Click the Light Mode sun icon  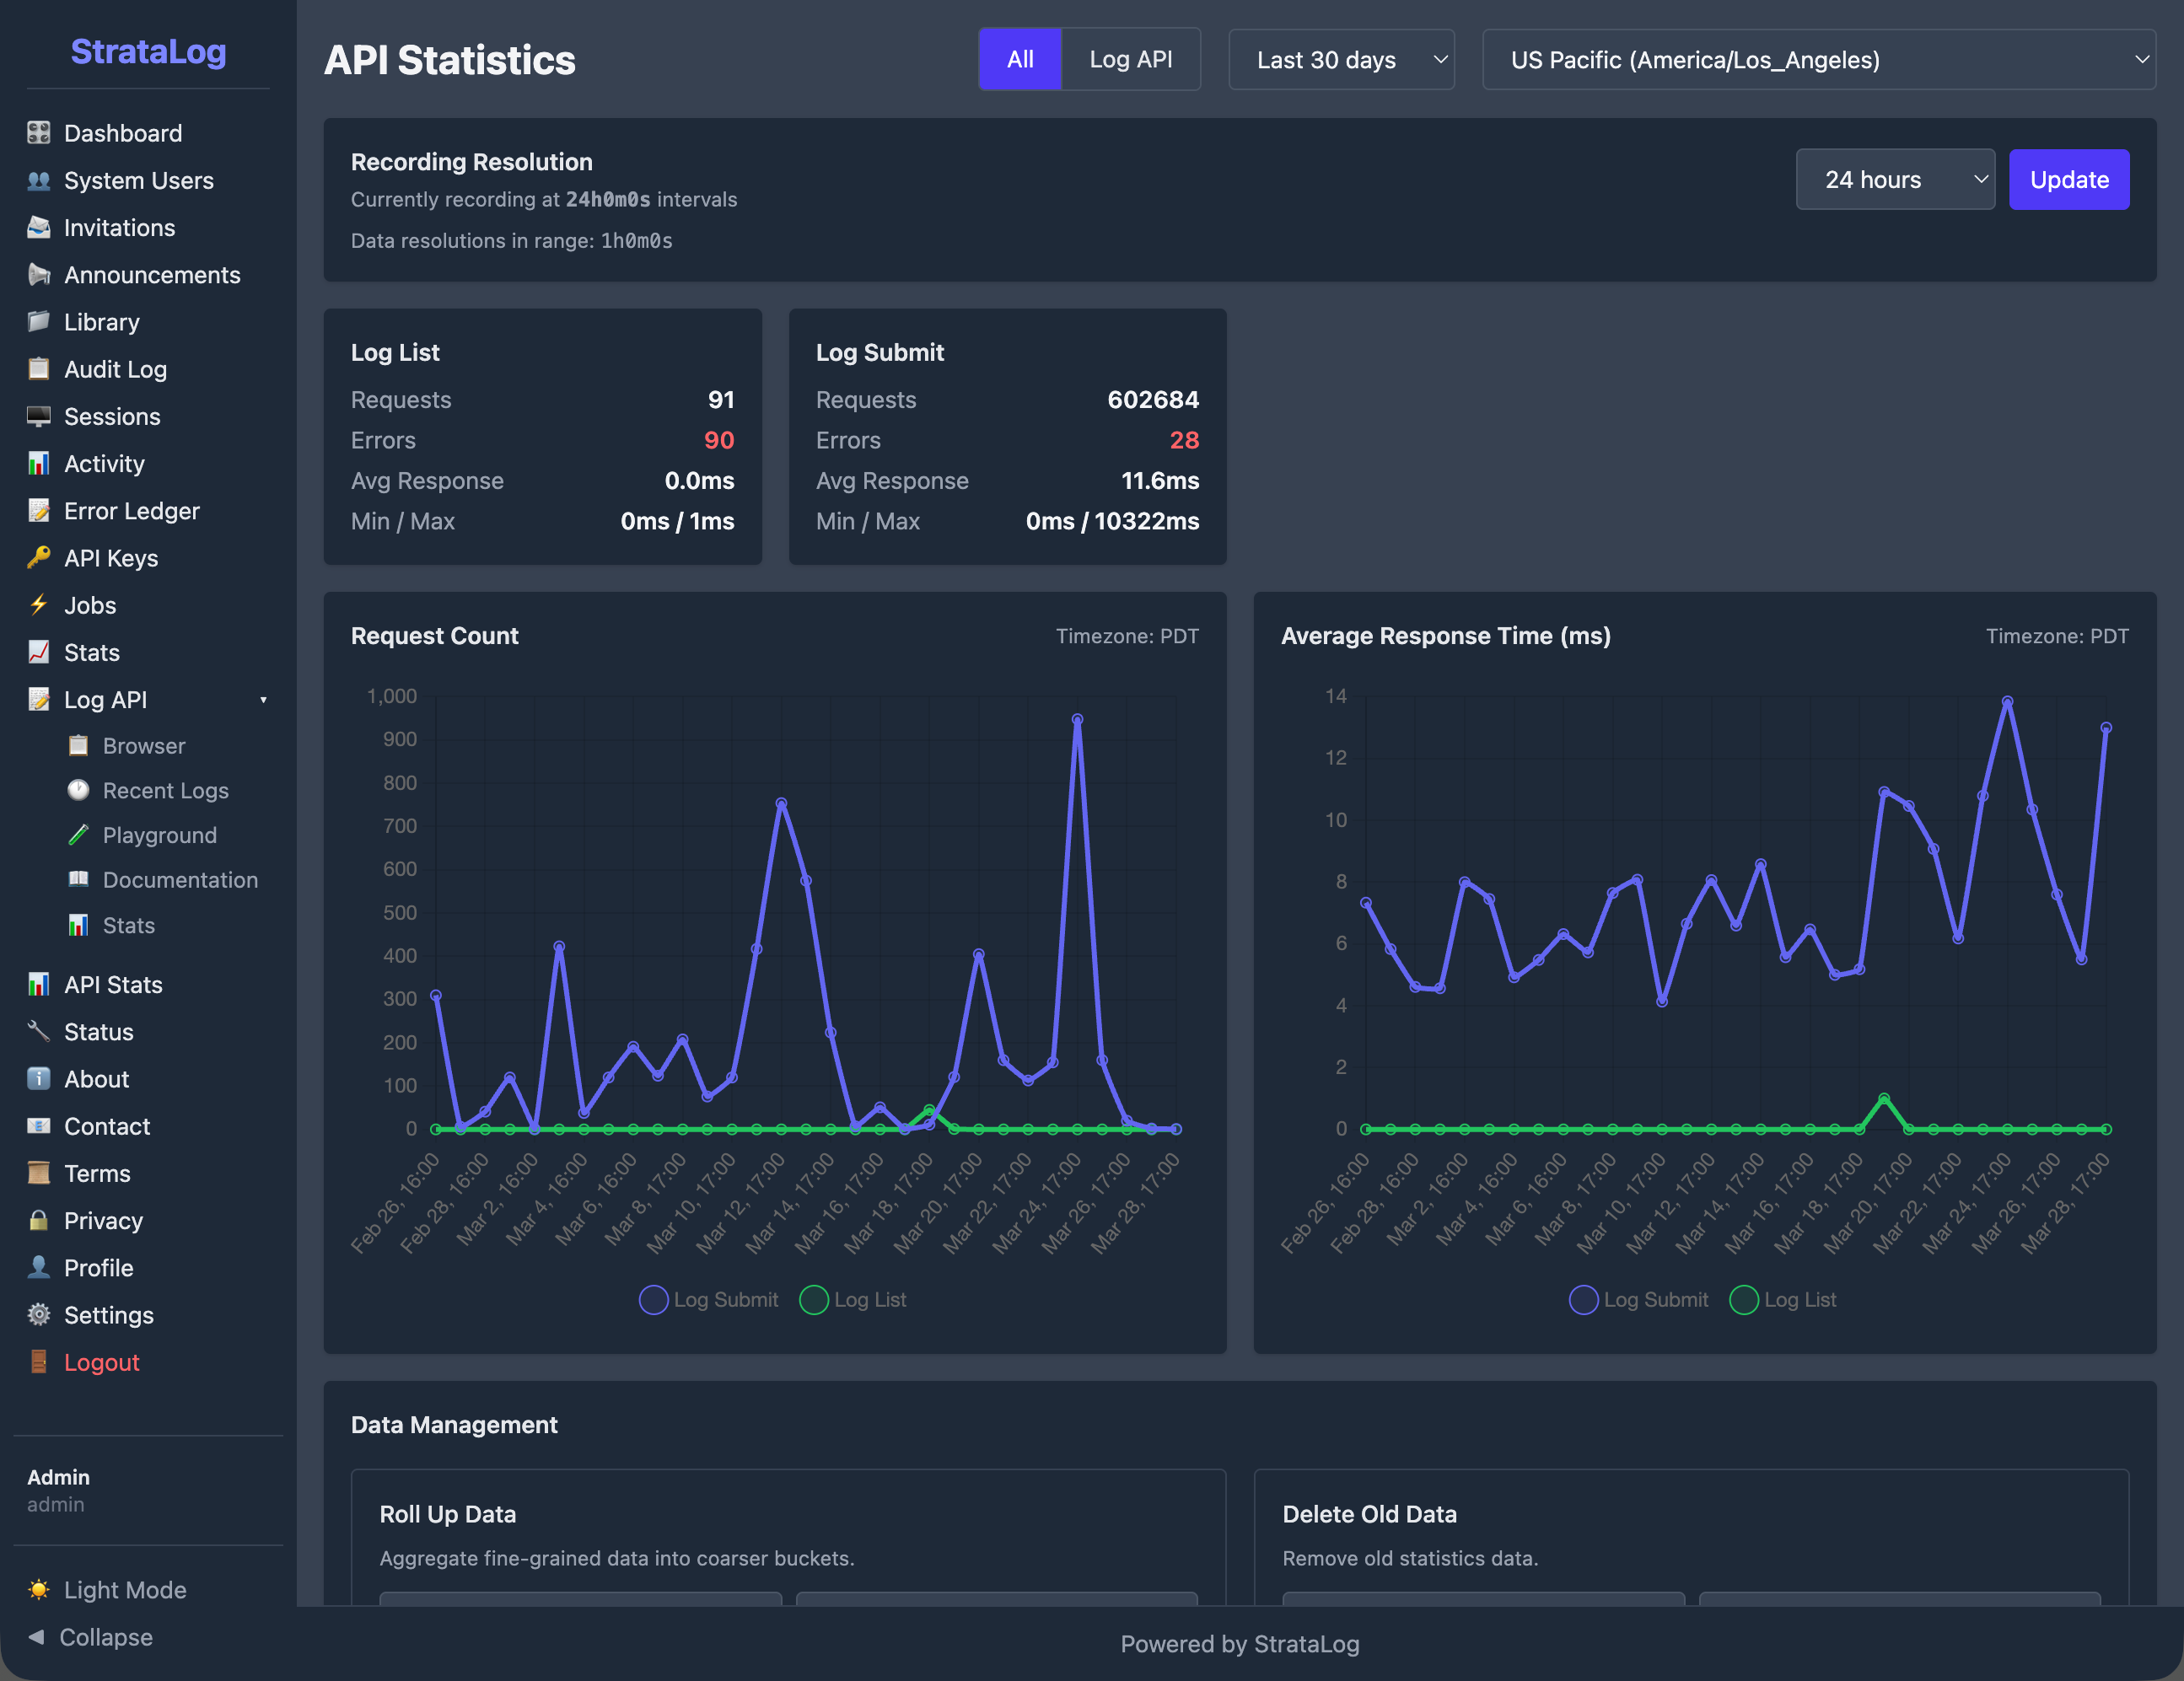pyautogui.click(x=38, y=1589)
